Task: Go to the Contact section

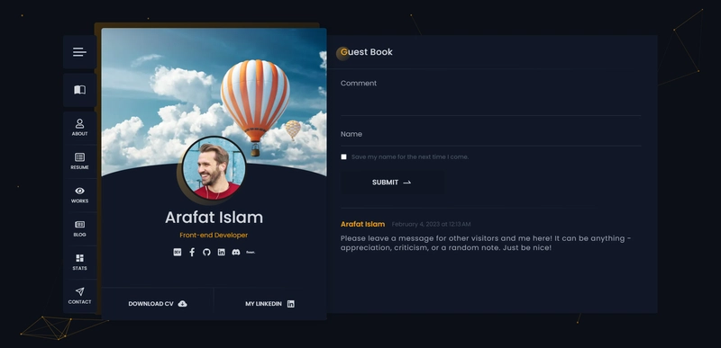Action: pyautogui.click(x=79, y=296)
